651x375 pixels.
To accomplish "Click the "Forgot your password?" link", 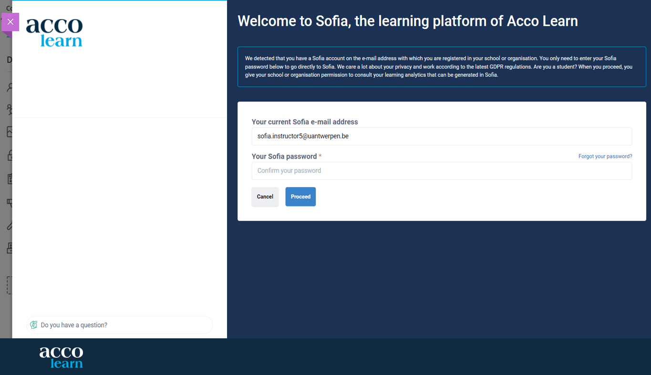I will point(605,156).
